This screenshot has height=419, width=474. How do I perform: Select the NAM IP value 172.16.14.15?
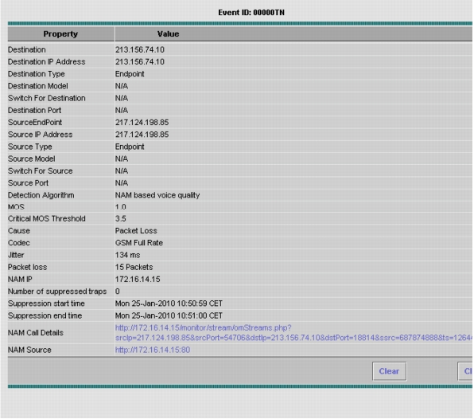point(138,279)
